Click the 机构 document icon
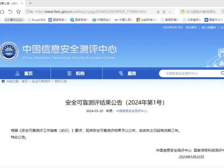Image resolution: width=224 pixels, height=168 pixels. (69, 73)
